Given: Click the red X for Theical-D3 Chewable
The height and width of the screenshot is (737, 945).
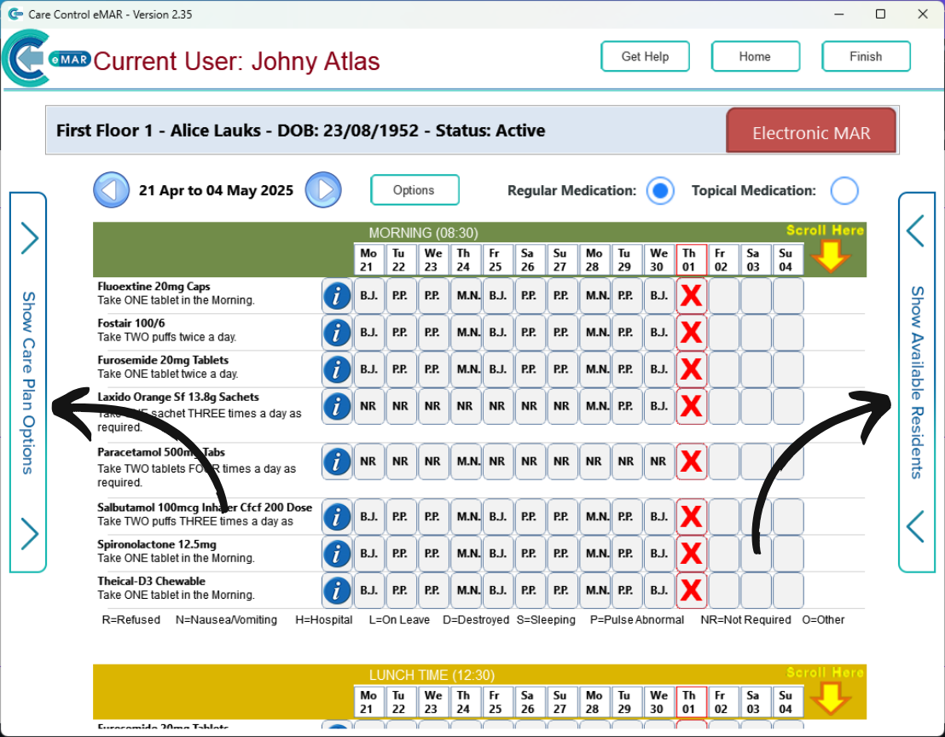Looking at the screenshot, I should click(x=691, y=589).
